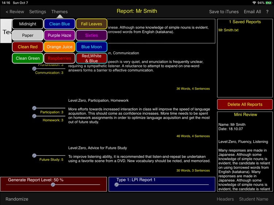Switch to Red, White & Blue theme
The height and width of the screenshot is (205, 274).
[91, 58]
